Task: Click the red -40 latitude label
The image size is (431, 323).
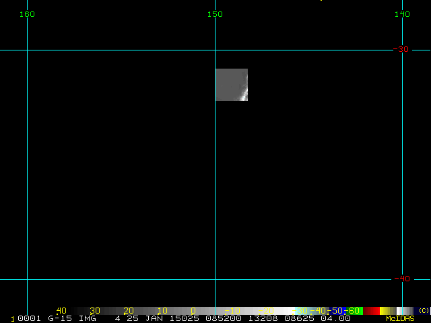Action: click(x=401, y=279)
